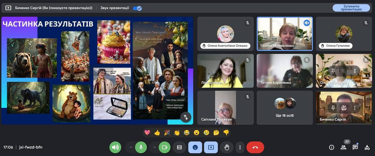Leave the call with red button

point(255,147)
